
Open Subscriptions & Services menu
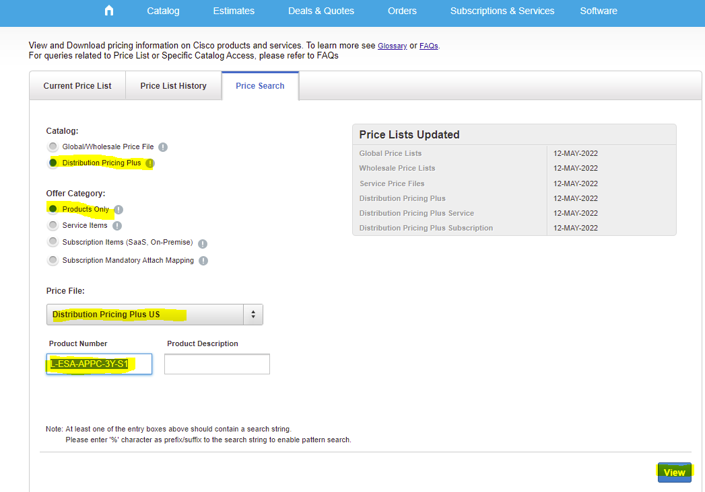(x=502, y=11)
